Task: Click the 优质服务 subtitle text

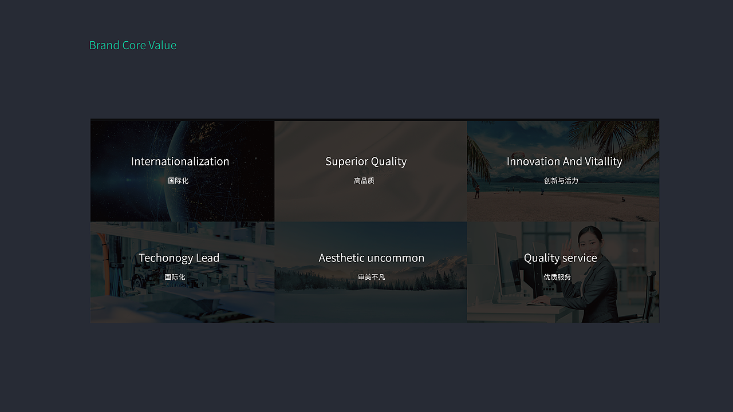Action: 557,277
